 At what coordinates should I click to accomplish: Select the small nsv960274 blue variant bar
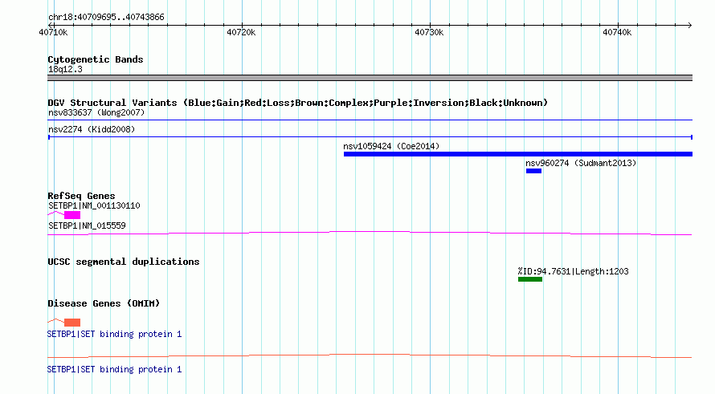[x=533, y=171]
